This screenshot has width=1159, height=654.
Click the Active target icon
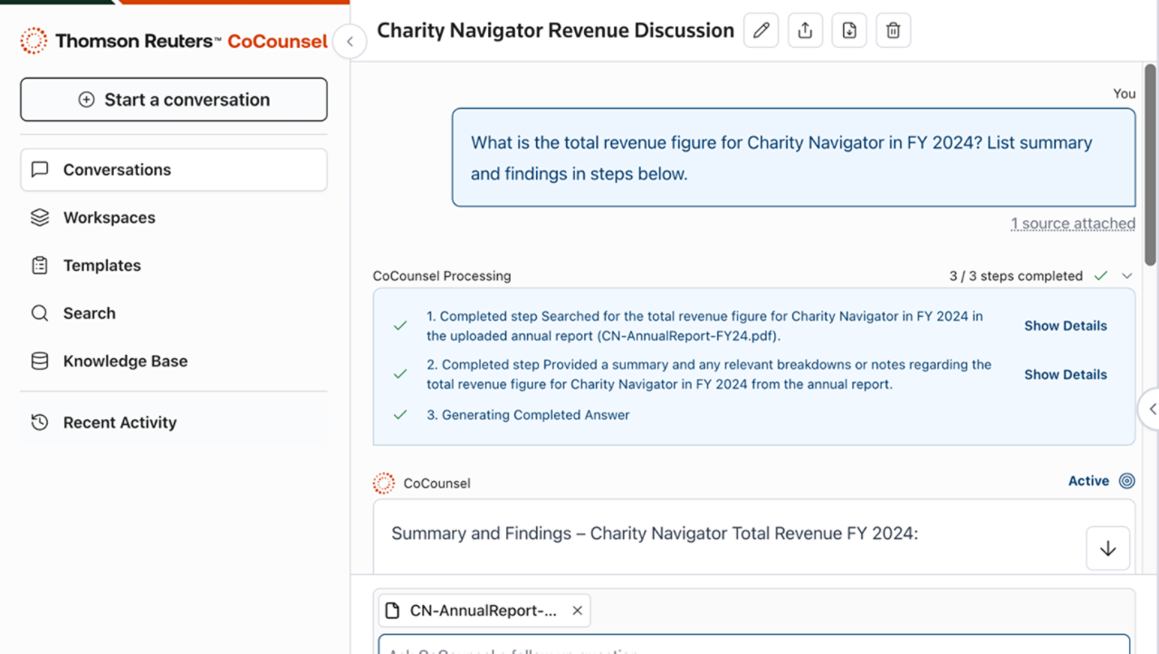(1126, 481)
